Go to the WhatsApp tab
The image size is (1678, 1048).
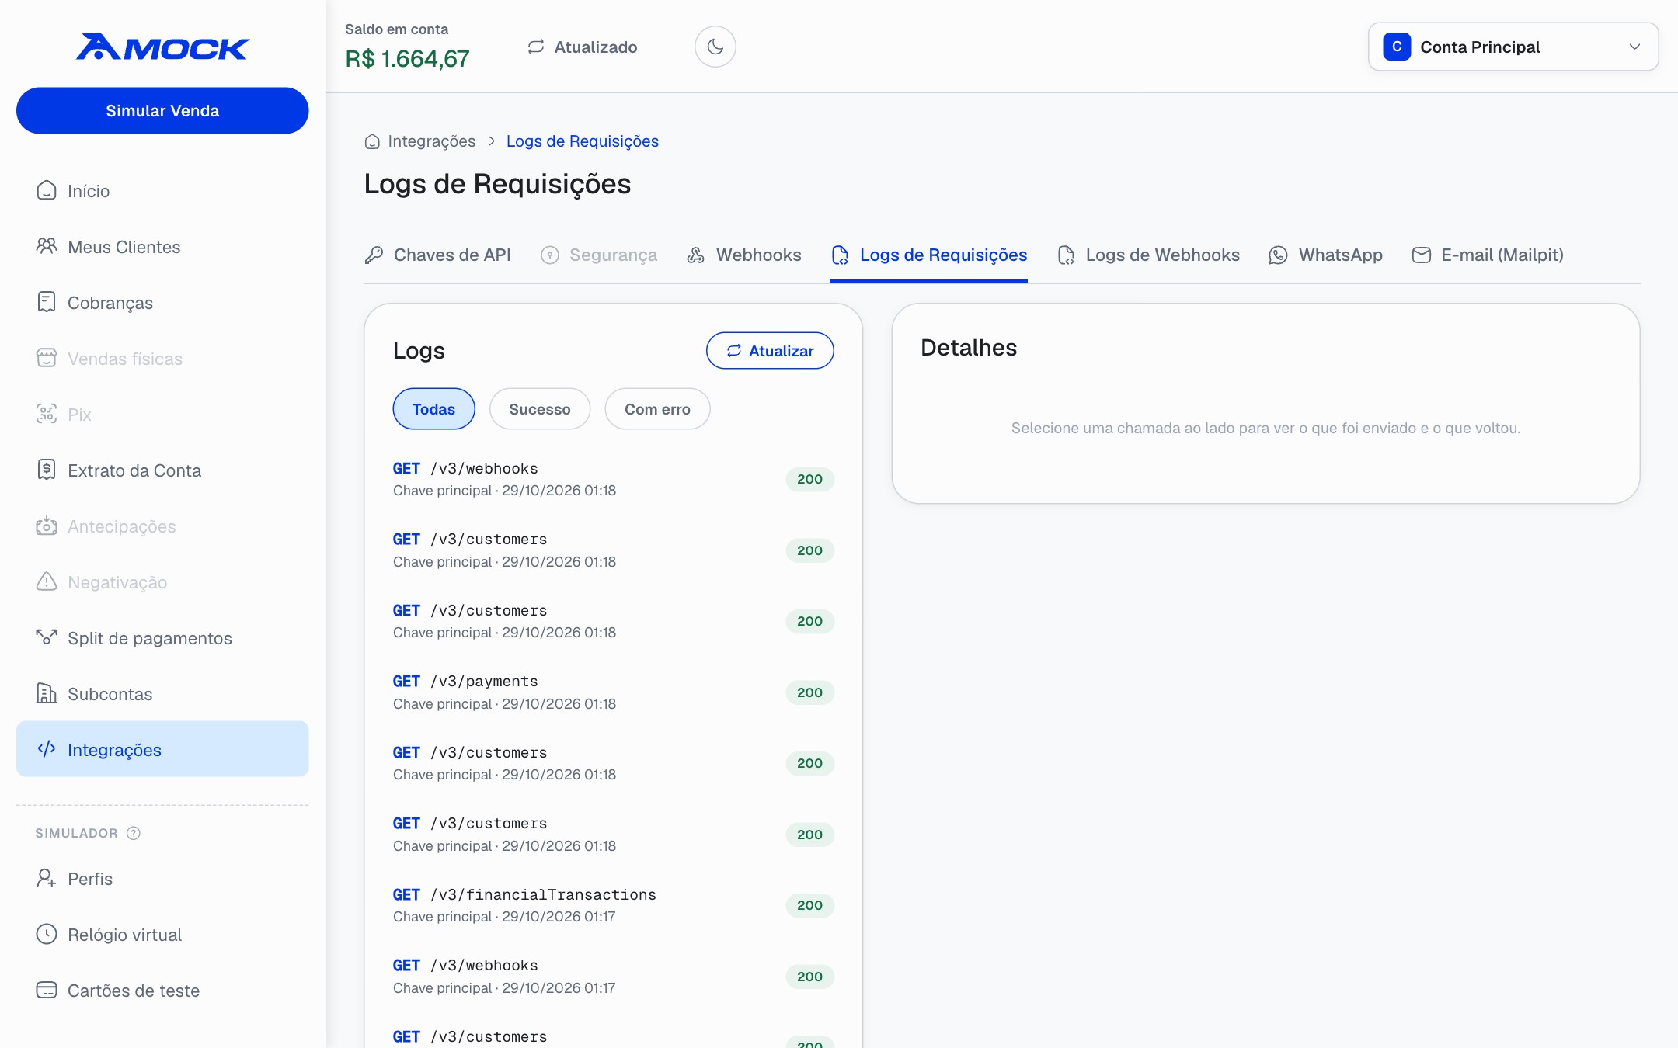tap(1325, 255)
